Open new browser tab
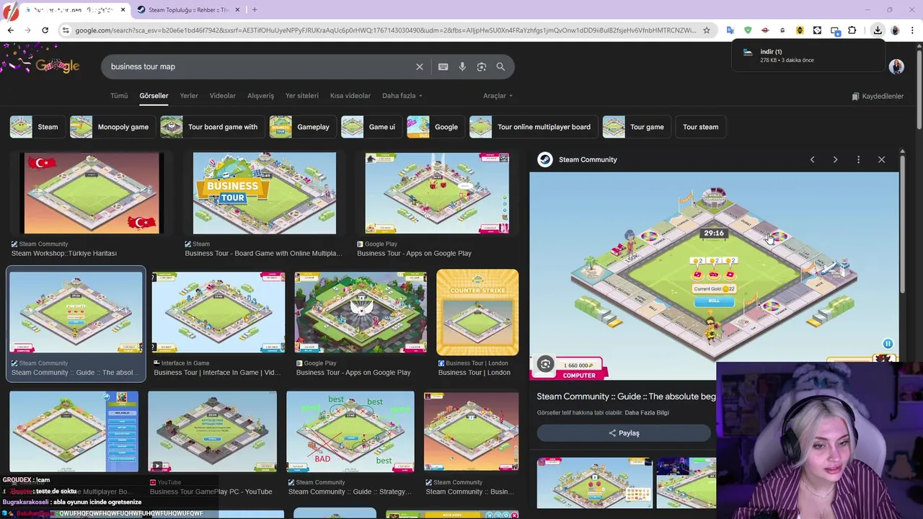Screen dimensions: 923x519 point(255,9)
